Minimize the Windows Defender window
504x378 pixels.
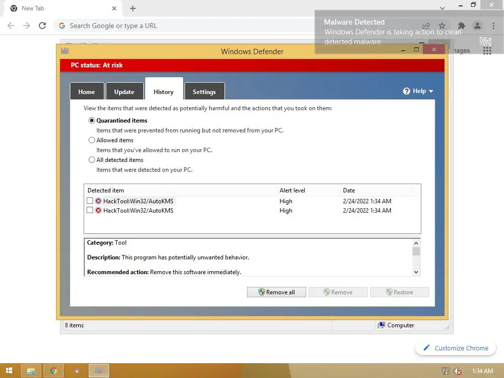pyautogui.click(x=403, y=50)
